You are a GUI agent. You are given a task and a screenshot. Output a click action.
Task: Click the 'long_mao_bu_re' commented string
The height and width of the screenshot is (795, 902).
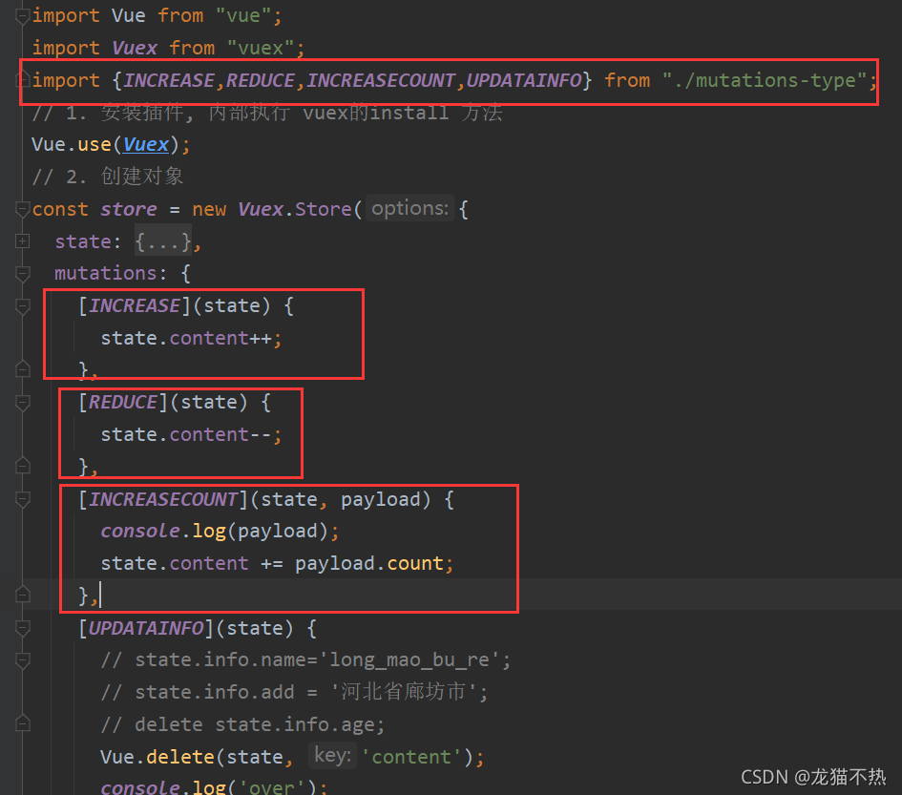tap(409, 659)
